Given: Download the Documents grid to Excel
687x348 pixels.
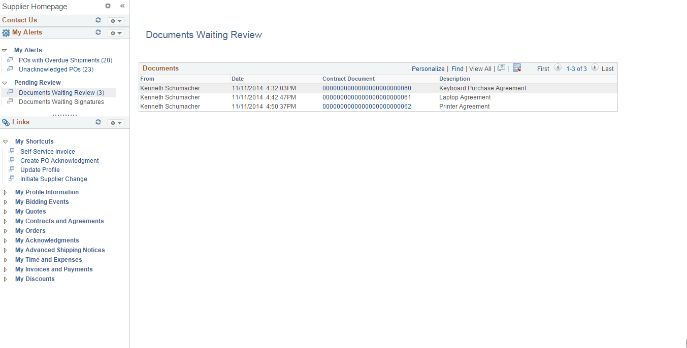Looking at the screenshot, I should coord(517,67).
